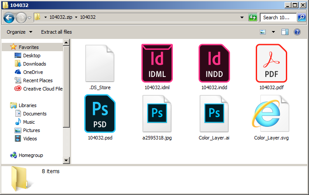This screenshot has height=195, width=309.
Task: Click the title bar folder icon
Action: point(5,5)
